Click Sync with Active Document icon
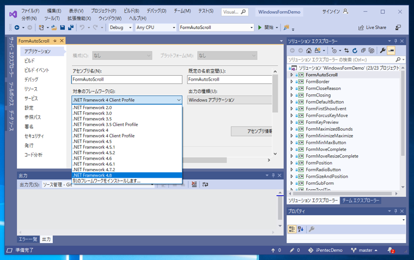Screen dimensions: 414x260 click(x=346, y=51)
